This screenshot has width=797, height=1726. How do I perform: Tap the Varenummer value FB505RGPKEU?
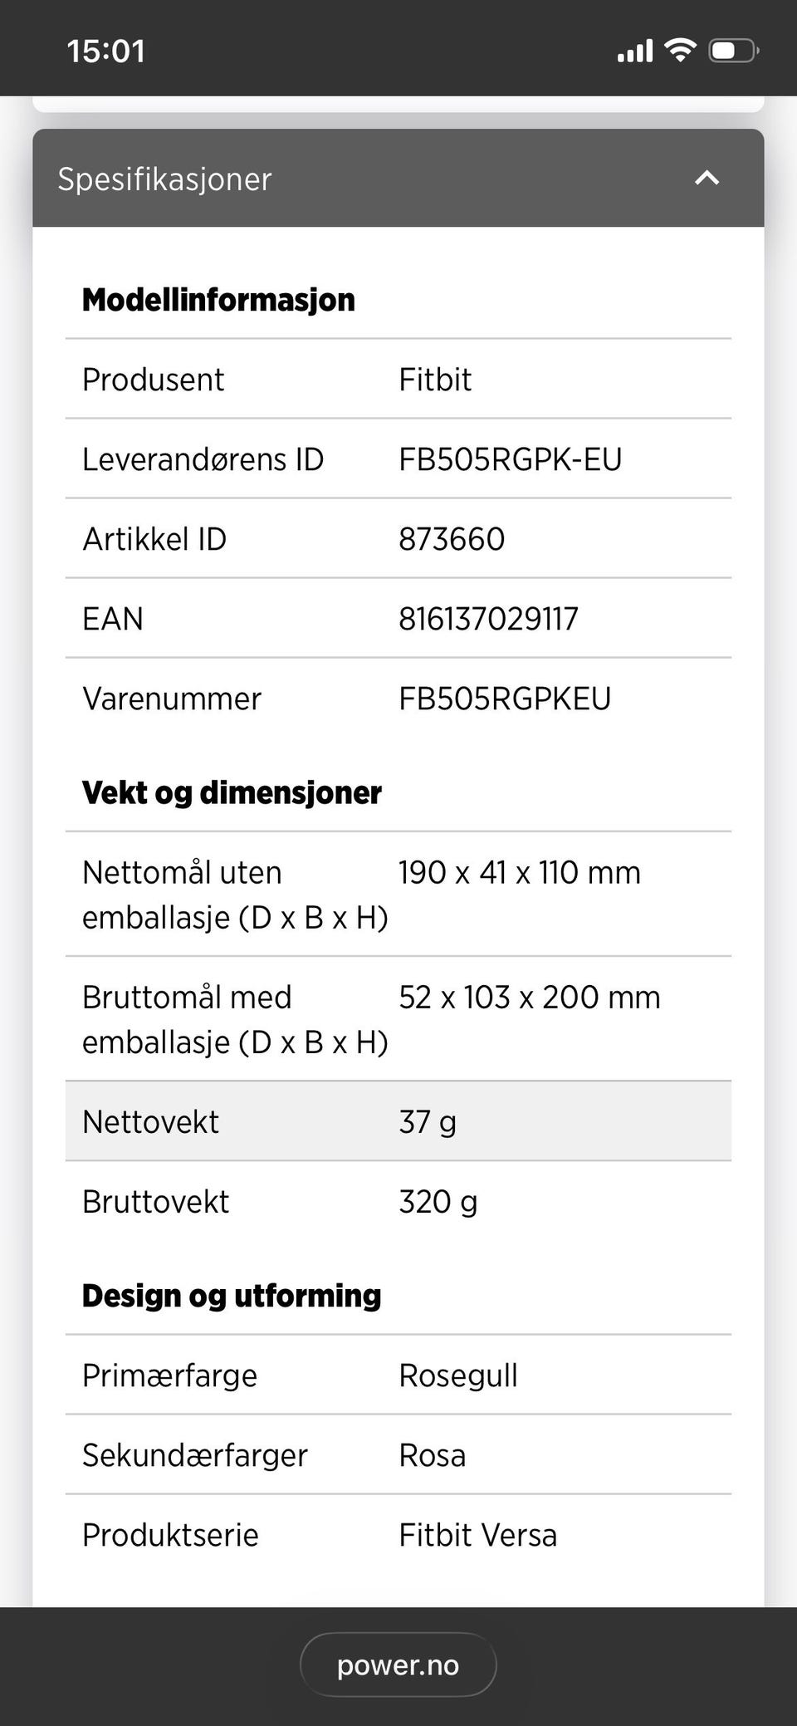coord(505,699)
